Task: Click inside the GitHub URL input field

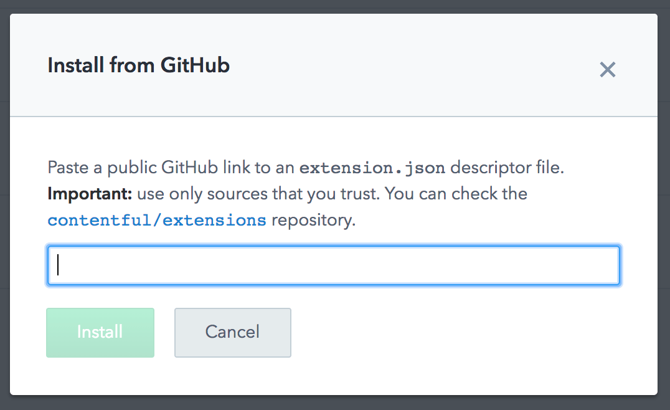Action: pos(333,265)
